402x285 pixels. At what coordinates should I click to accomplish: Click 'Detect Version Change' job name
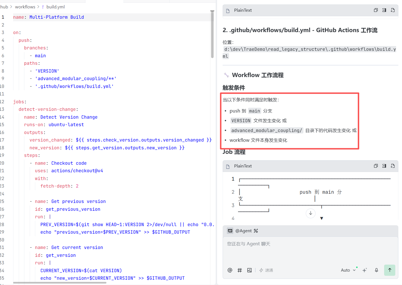coord(69,117)
